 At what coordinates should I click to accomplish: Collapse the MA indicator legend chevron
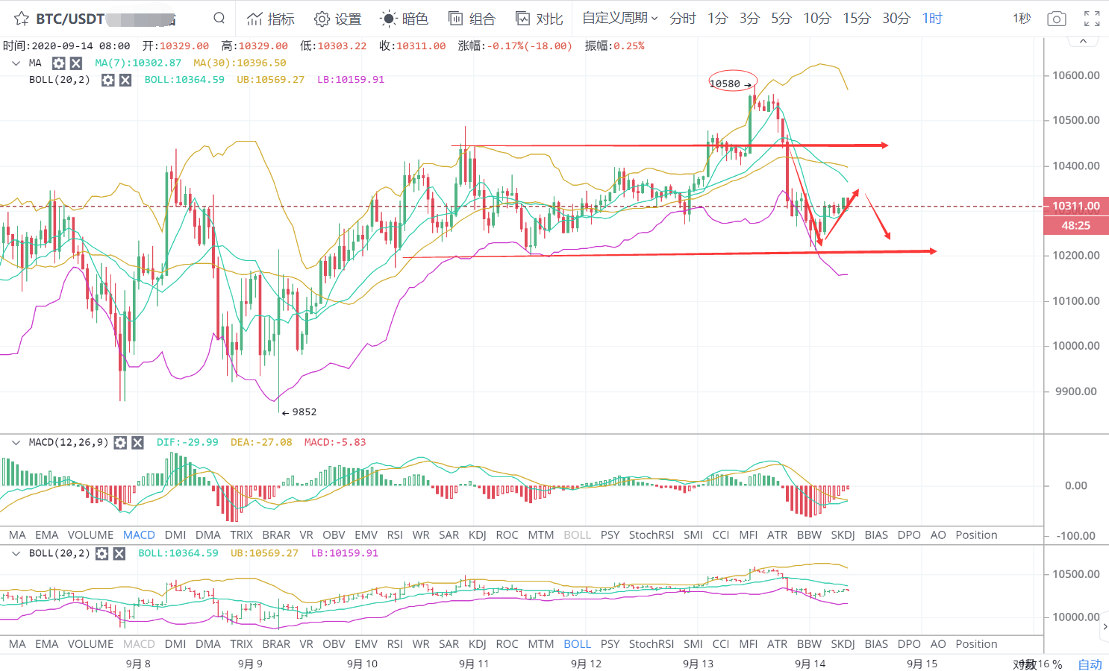click(16, 63)
